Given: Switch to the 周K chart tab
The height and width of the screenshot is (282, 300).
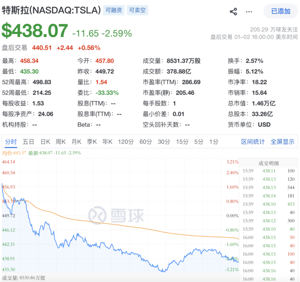Looking at the screenshot, I should (61, 142).
